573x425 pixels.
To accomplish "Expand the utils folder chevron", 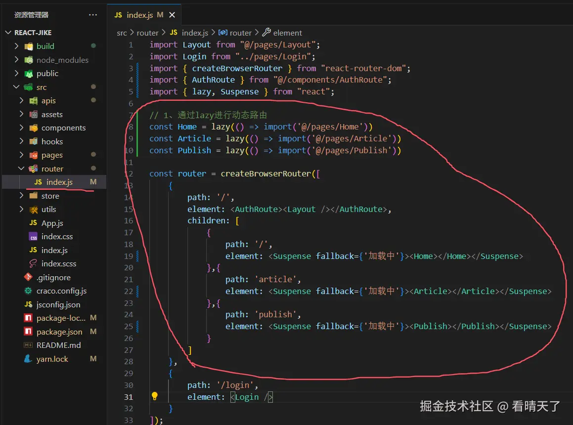I will [x=21, y=210].
